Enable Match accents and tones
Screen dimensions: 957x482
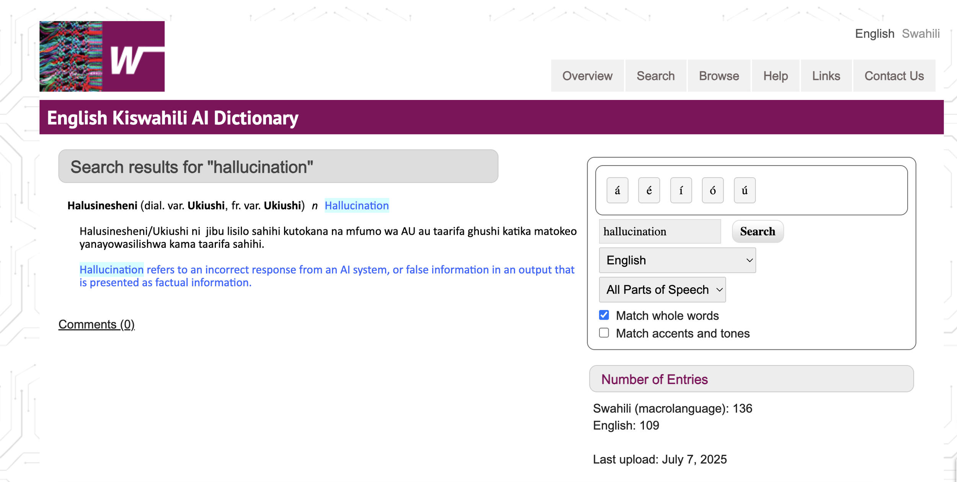click(604, 333)
